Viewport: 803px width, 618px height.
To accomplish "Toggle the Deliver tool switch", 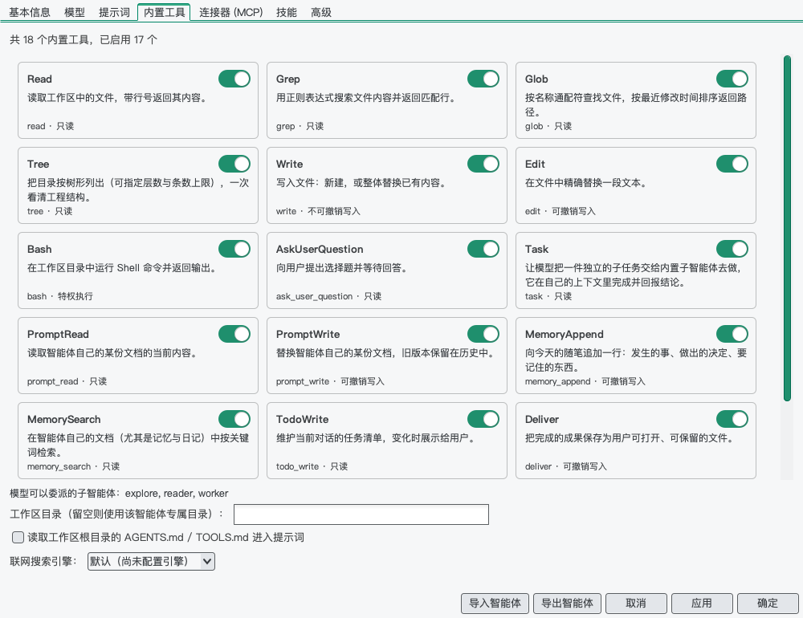I will pyautogui.click(x=732, y=419).
